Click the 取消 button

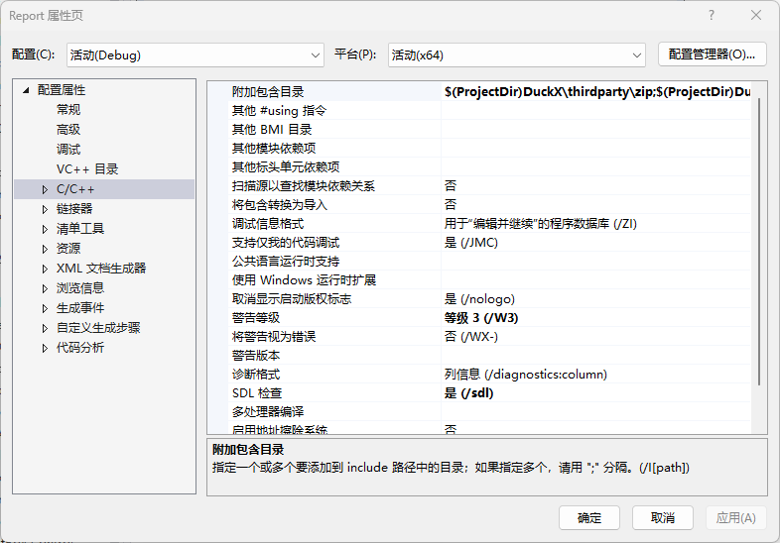point(663,518)
